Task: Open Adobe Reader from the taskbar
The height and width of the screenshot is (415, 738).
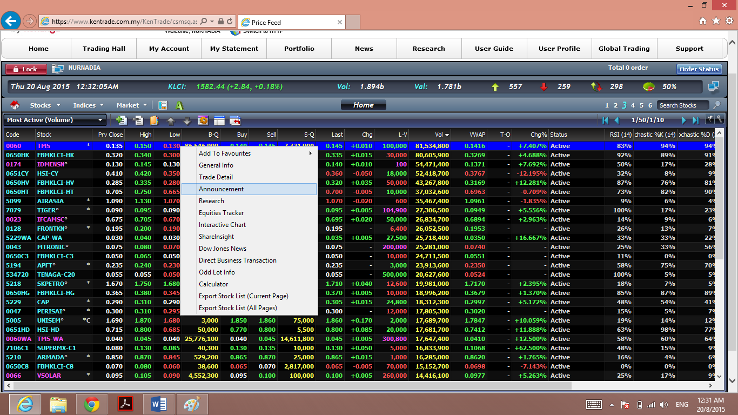Action: [125, 404]
